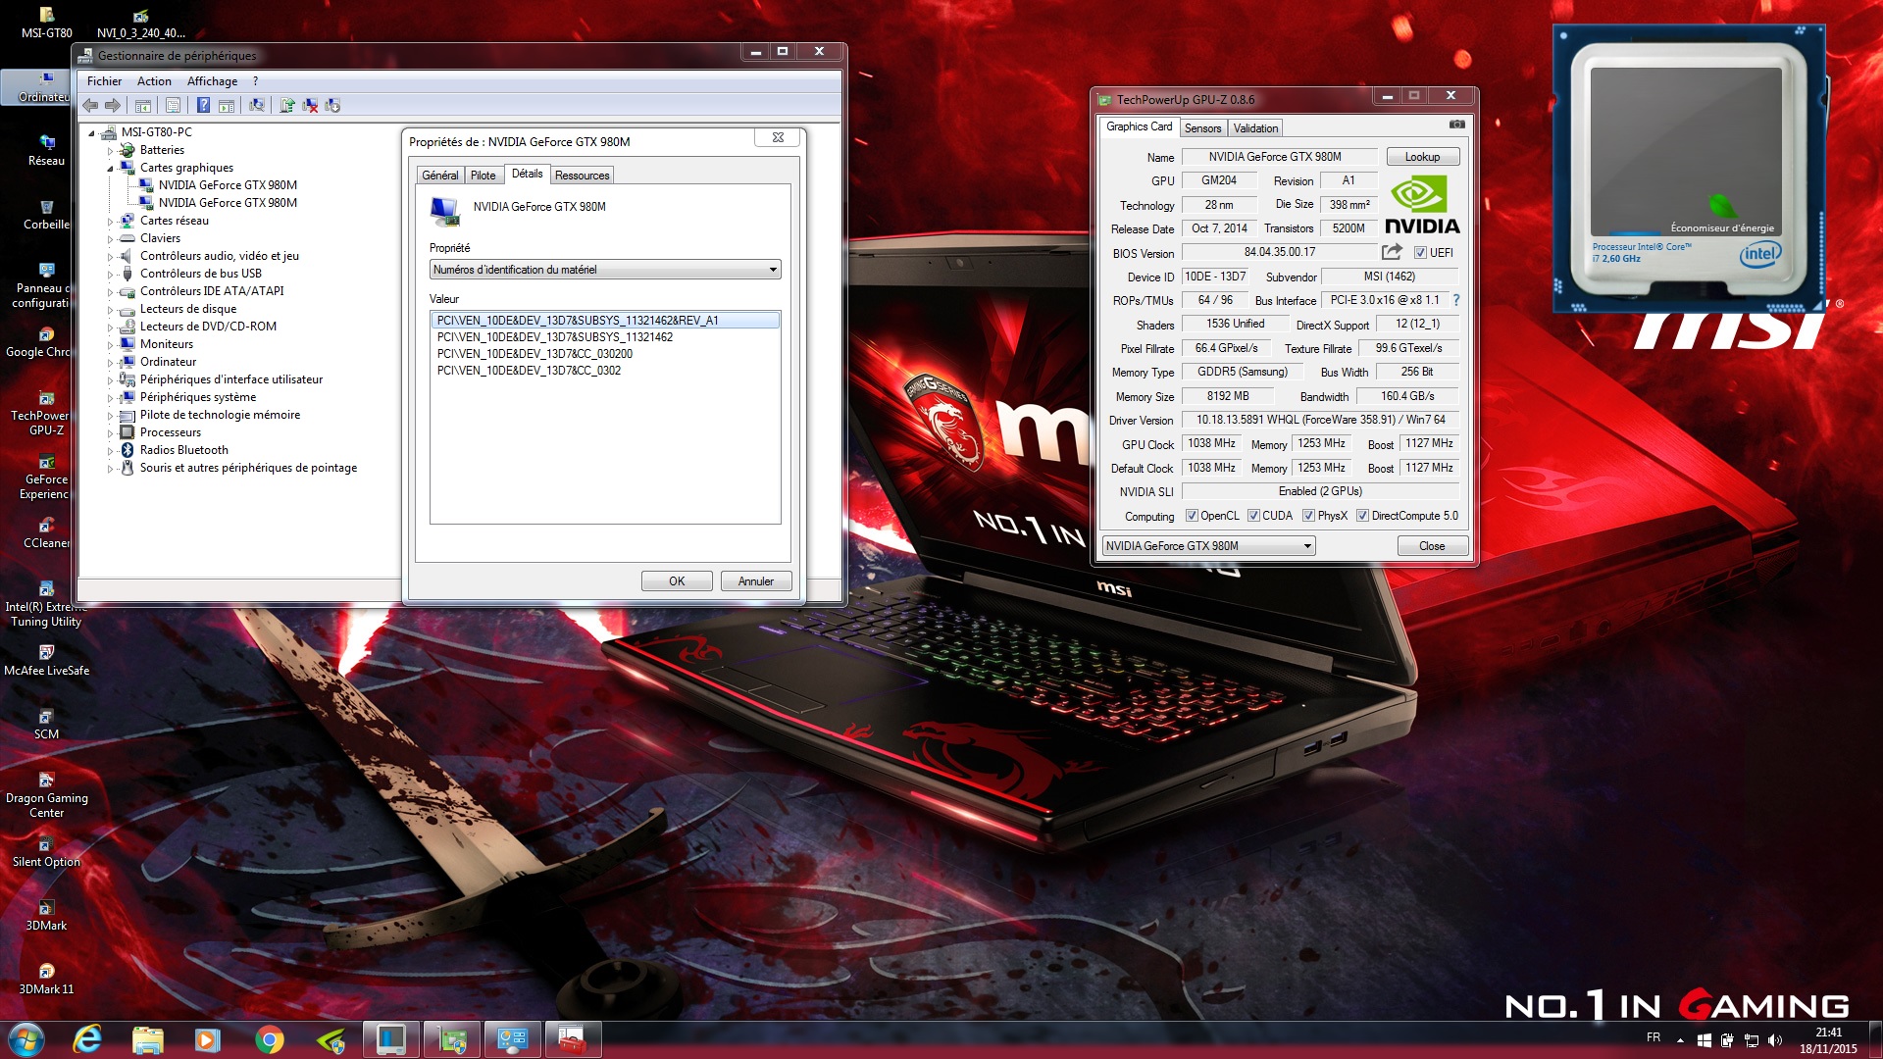
Task: Open the GPU selection dropdown in GPU-Z
Action: tap(1208, 546)
